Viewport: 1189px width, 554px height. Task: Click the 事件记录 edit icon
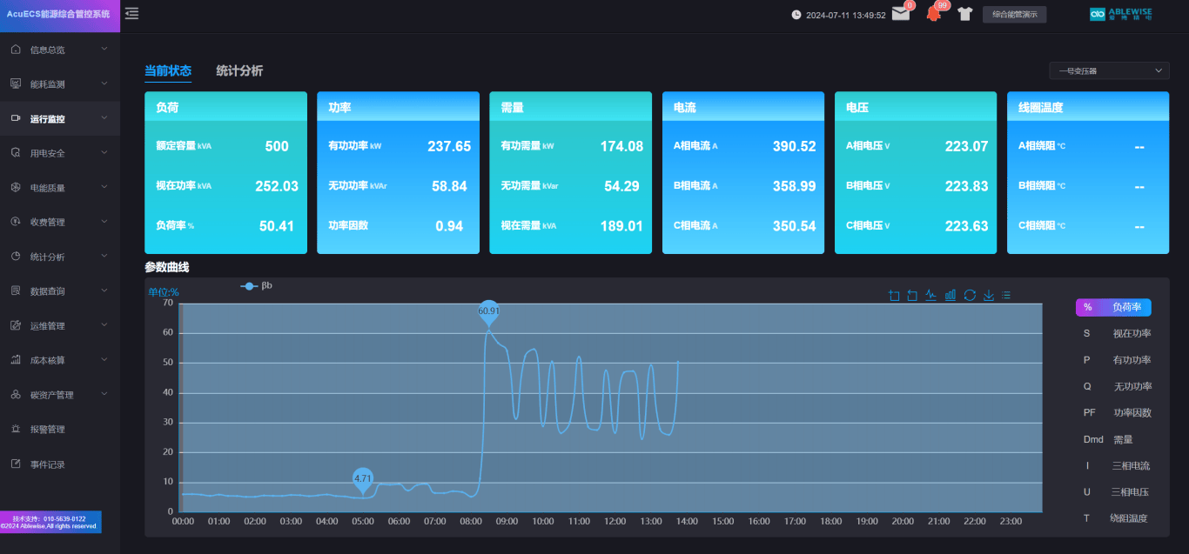coord(16,464)
